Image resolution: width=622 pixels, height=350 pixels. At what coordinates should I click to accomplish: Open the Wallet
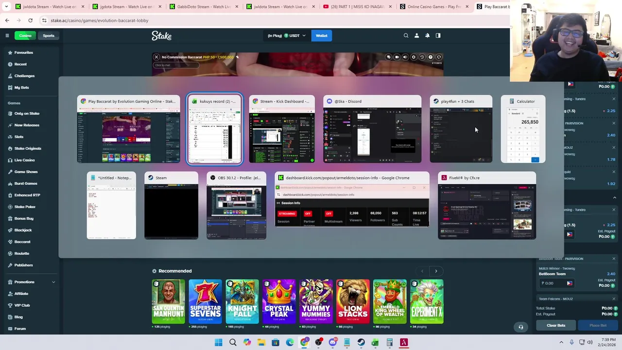[322, 35]
